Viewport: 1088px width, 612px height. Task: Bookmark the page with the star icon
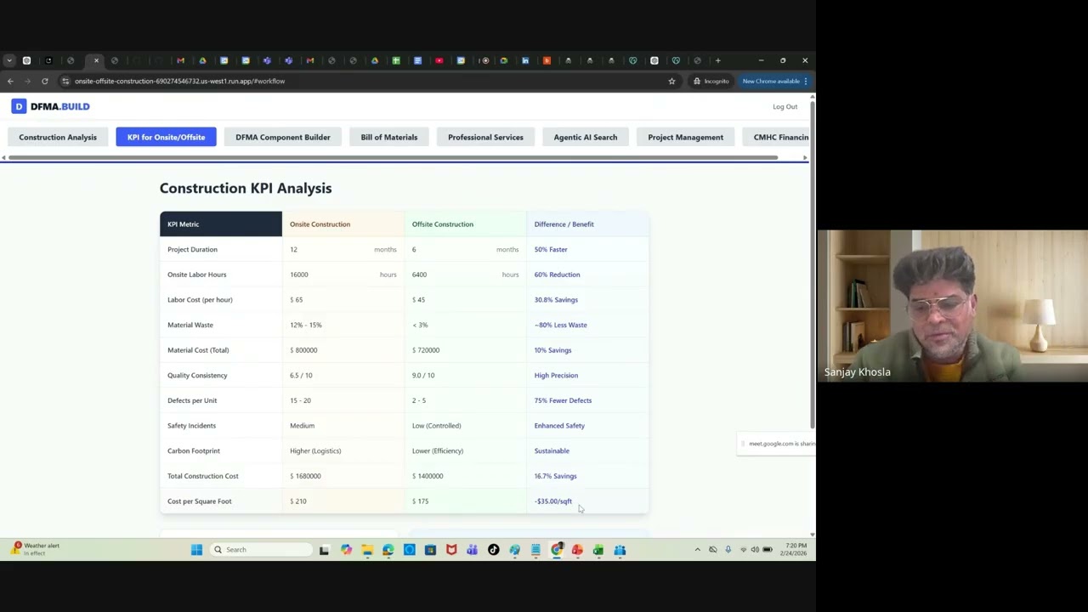(x=671, y=81)
